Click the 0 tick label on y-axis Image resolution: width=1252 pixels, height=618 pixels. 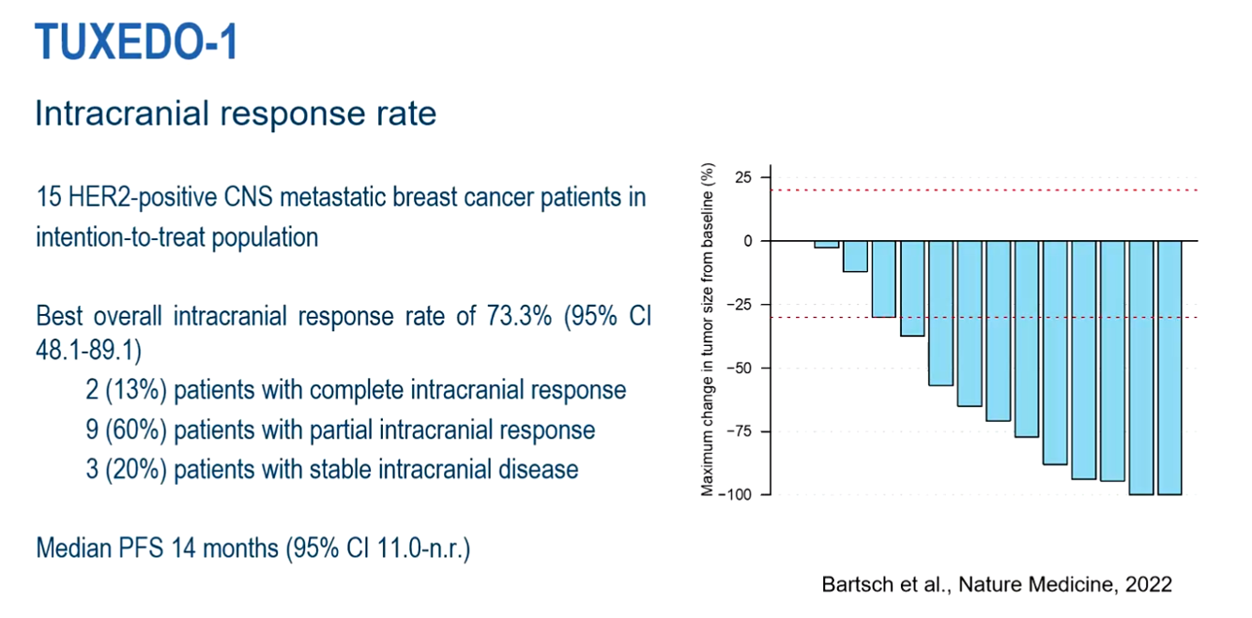748,241
